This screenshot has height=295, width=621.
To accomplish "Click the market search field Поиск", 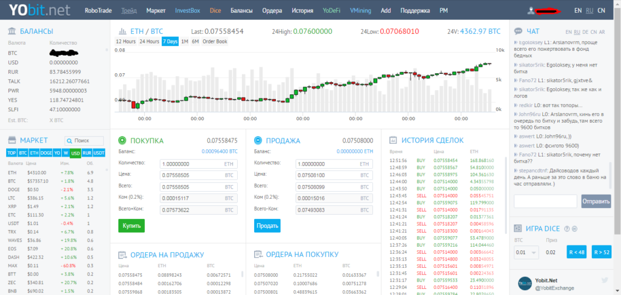I will 84,141.
